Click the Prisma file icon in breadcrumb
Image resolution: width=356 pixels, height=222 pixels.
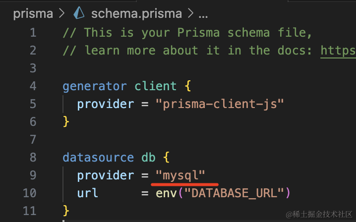coord(79,13)
